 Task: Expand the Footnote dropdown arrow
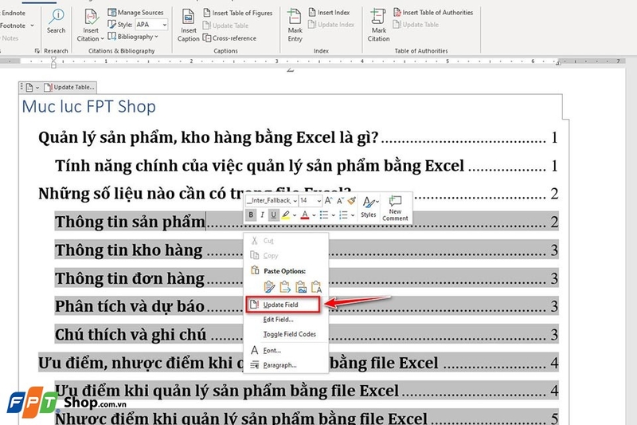pyautogui.click(x=32, y=26)
